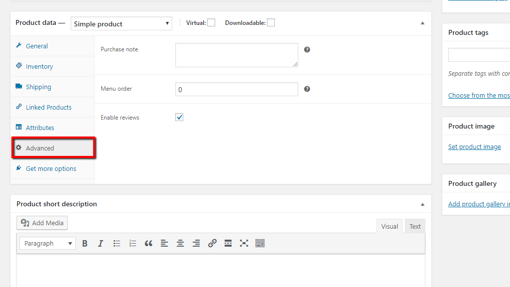Click the Product gallery heading
510x287 pixels.
[472, 183]
